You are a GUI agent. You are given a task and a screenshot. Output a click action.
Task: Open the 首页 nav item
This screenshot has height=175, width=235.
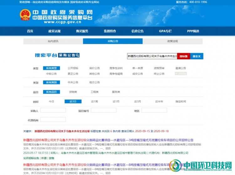coord(30,31)
